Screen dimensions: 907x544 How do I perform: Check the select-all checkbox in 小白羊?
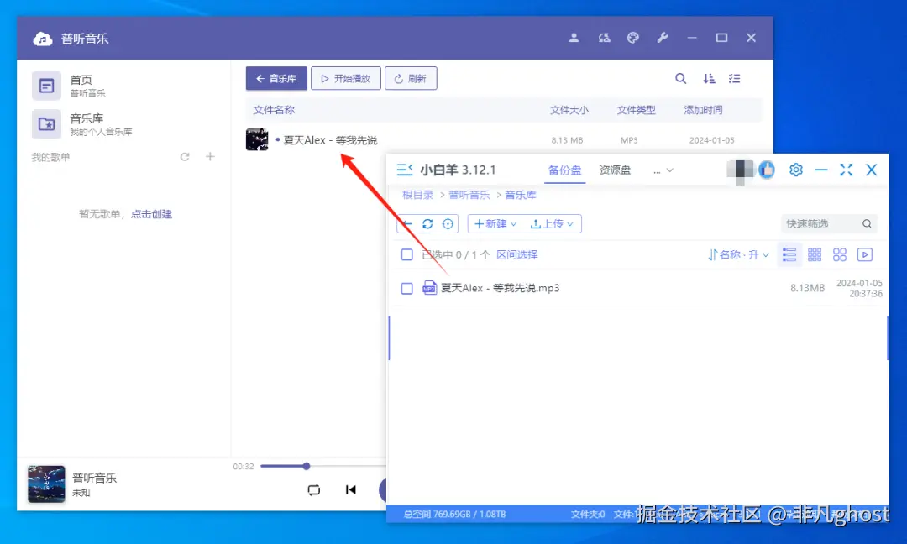click(x=406, y=254)
